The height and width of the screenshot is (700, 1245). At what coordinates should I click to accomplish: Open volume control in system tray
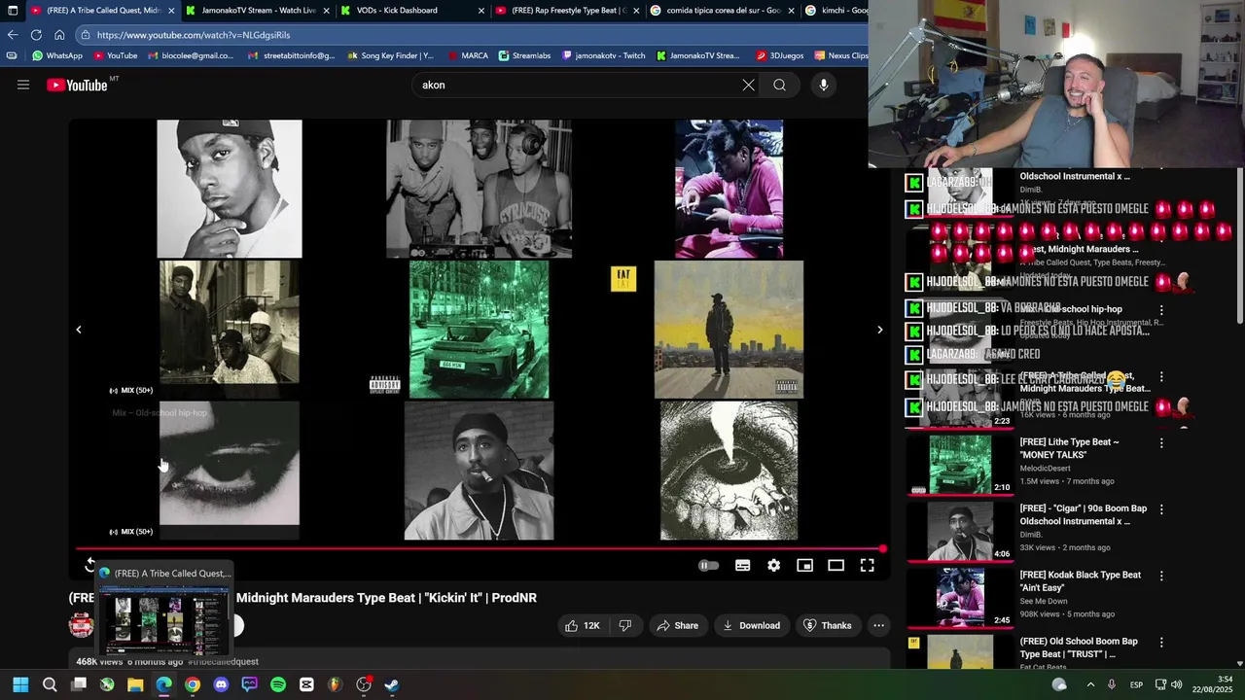click(x=1177, y=684)
